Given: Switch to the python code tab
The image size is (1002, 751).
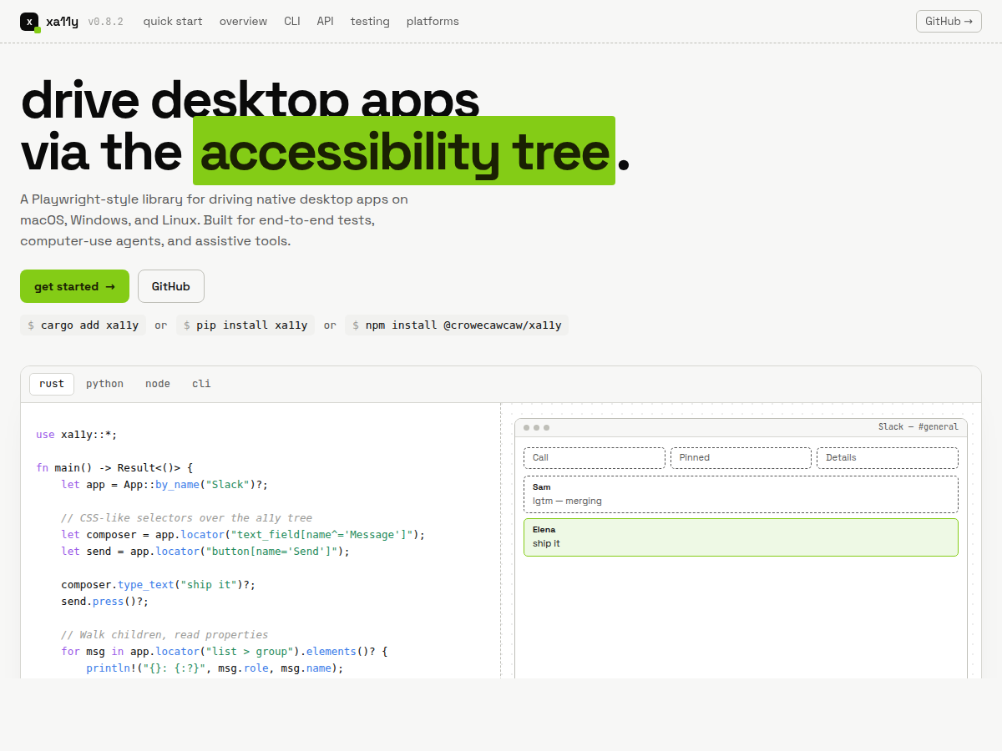Looking at the screenshot, I should [104, 384].
